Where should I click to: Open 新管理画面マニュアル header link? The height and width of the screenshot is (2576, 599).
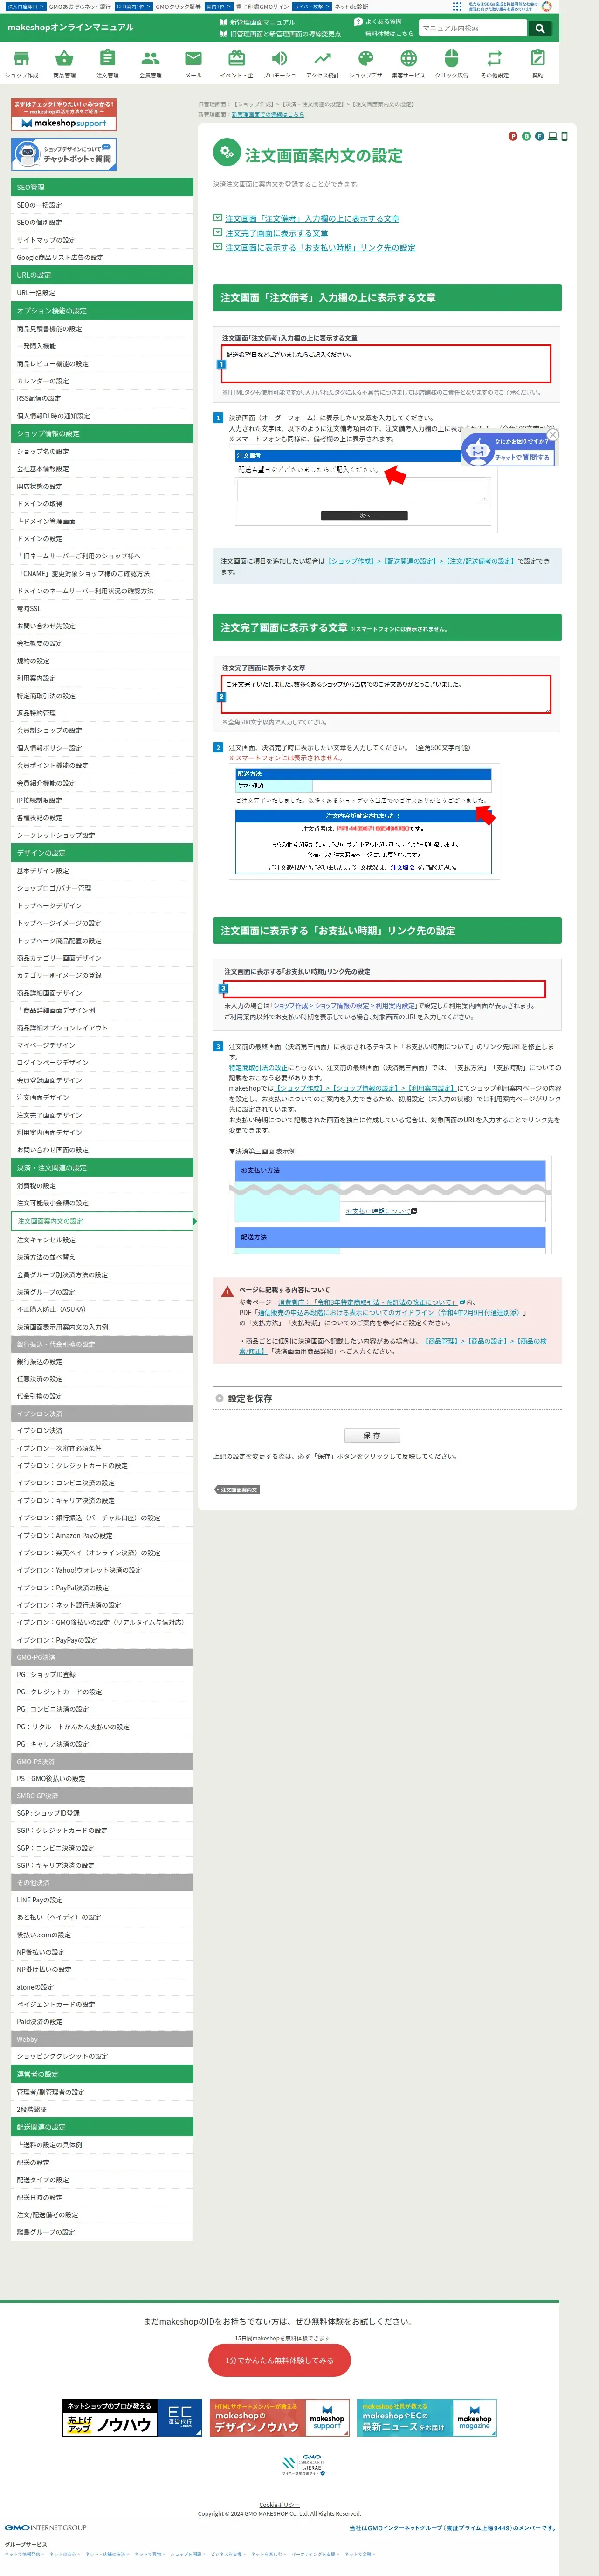pyautogui.click(x=261, y=22)
